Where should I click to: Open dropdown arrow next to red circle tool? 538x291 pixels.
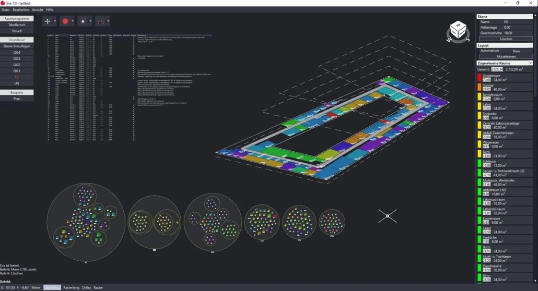click(73, 21)
